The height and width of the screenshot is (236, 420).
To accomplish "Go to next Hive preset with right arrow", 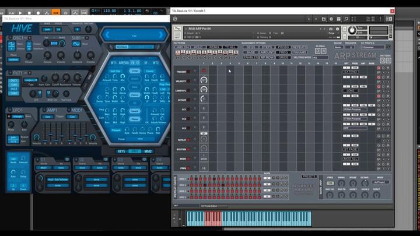I will pyautogui.click(x=161, y=35).
